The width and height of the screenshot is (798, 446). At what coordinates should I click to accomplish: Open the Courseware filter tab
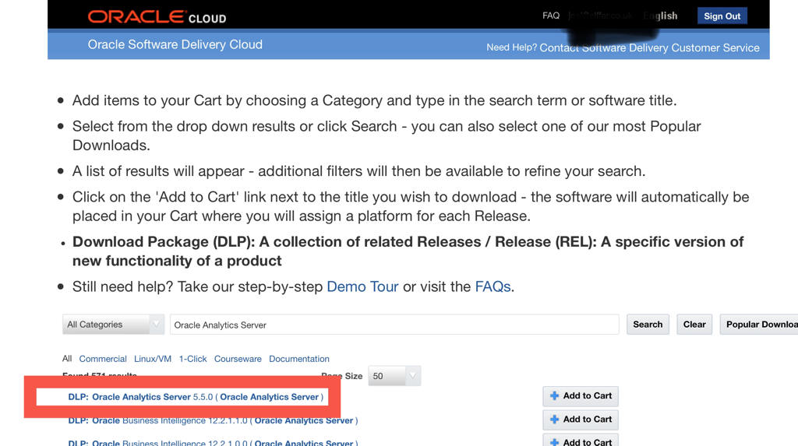(238, 359)
